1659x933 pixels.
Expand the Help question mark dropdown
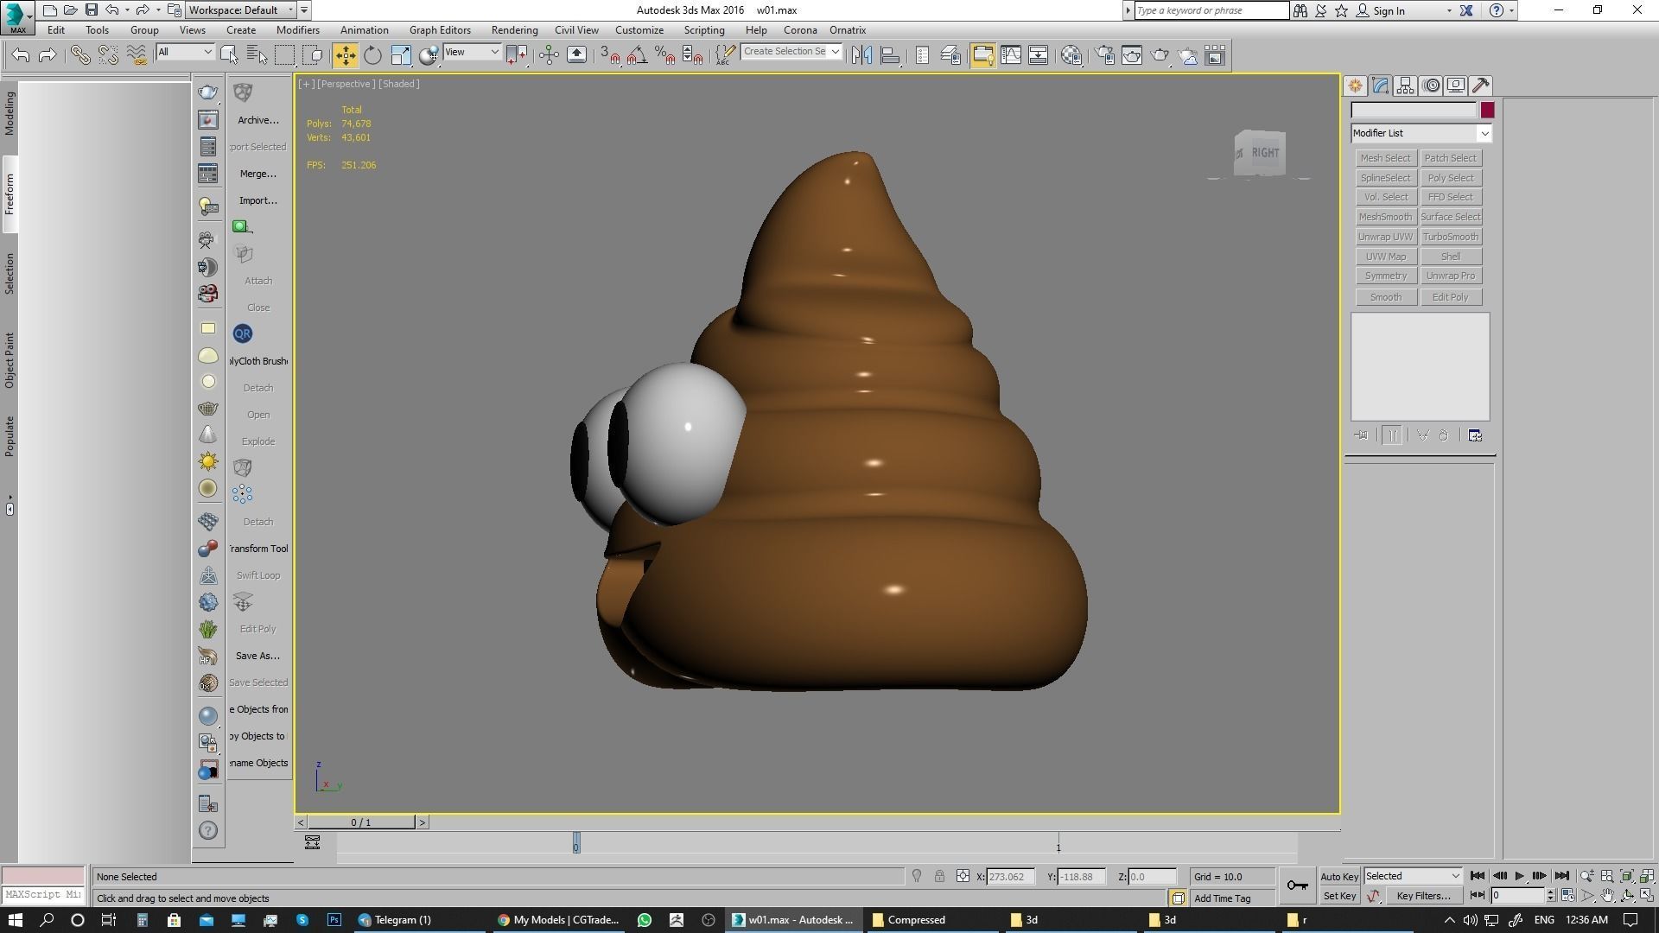1511,10
